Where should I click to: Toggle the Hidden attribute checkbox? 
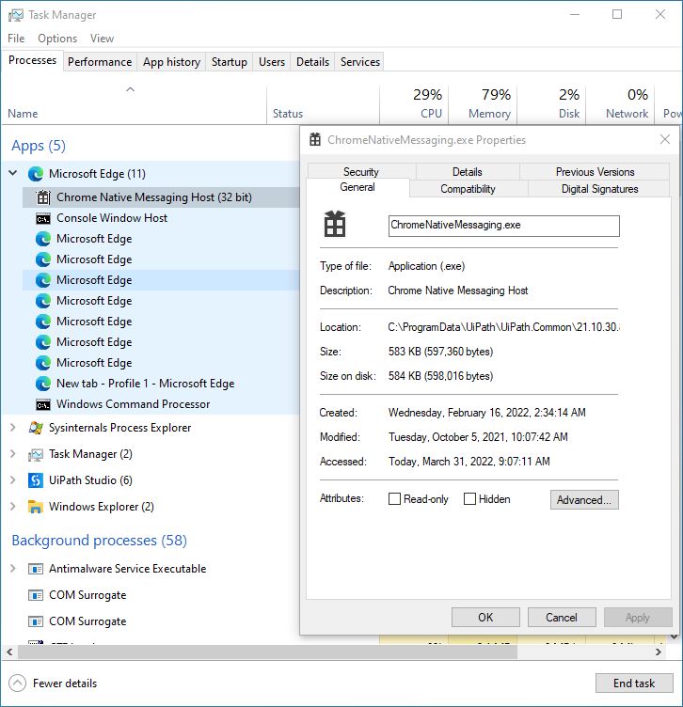click(x=469, y=498)
